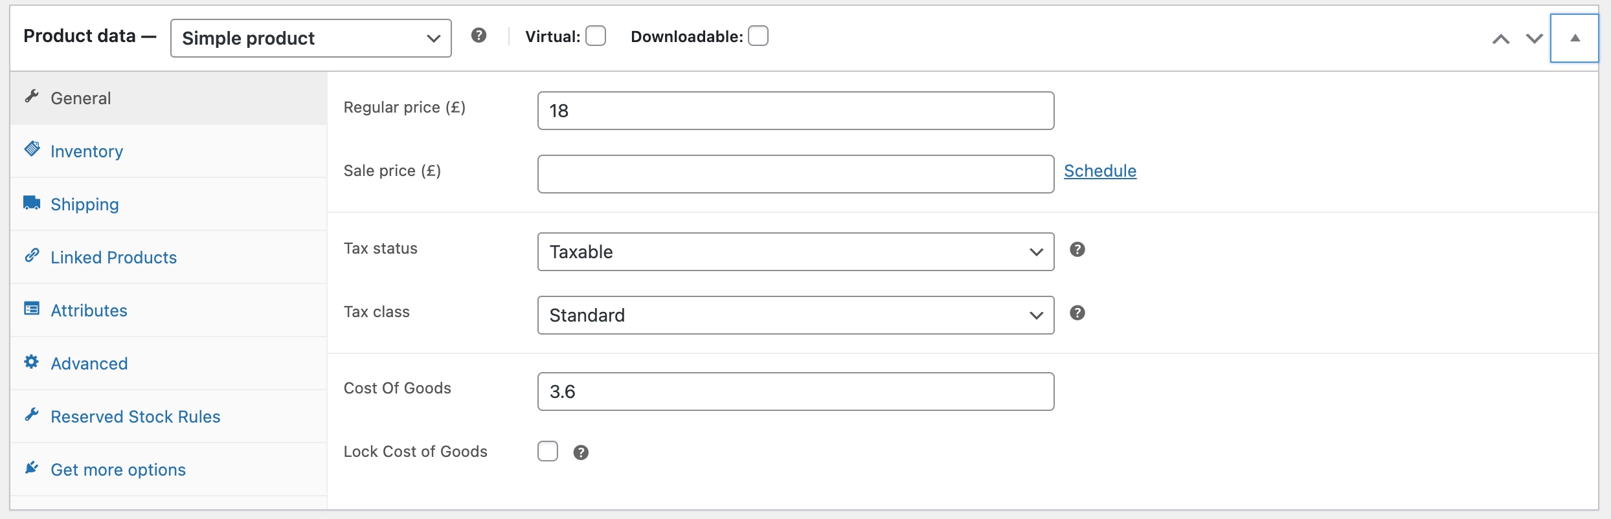Screen dimensions: 1611x519
Task: Open the Simple product type dropdown
Action: pyautogui.click(x=311, y=38)
